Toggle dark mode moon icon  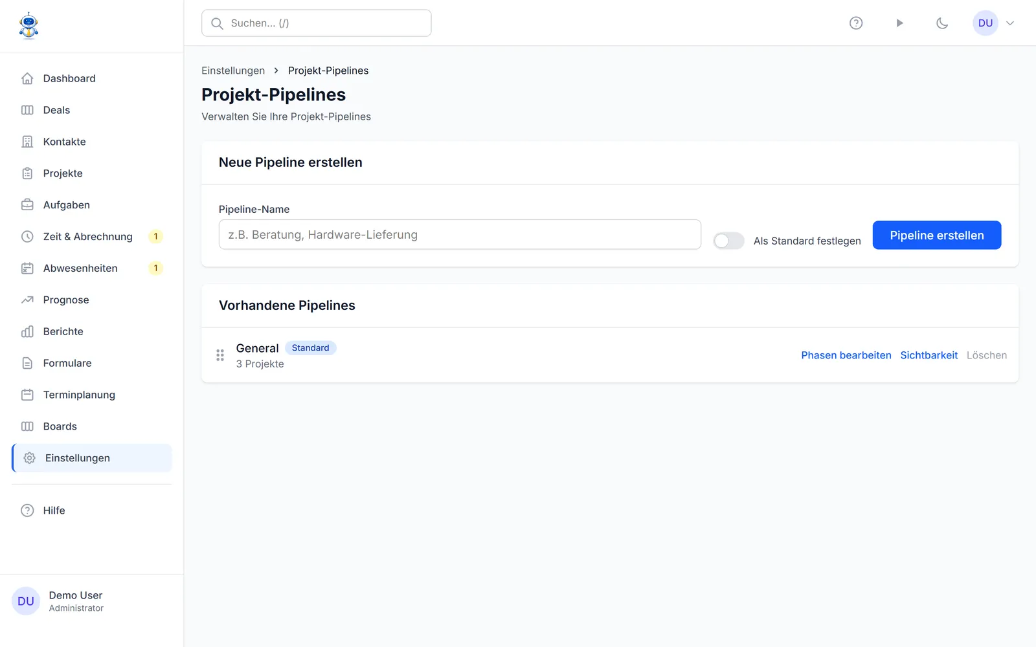942,23
